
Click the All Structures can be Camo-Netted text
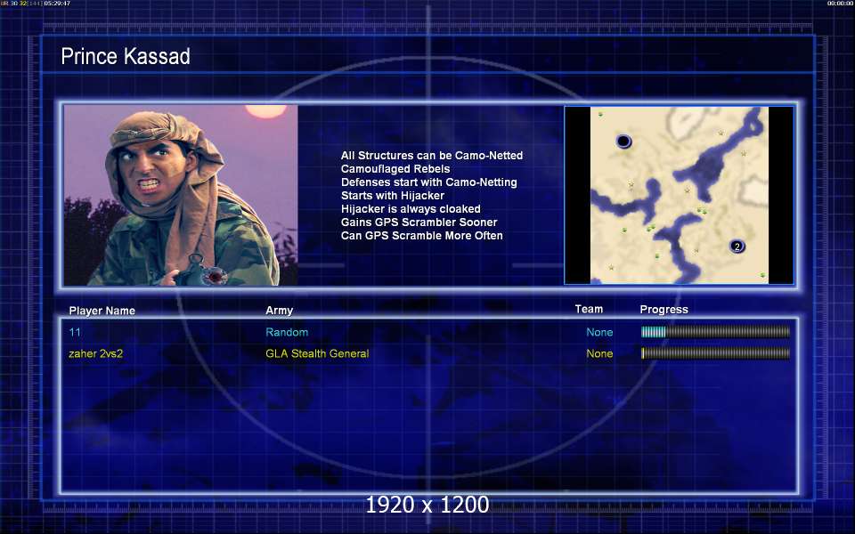point(432,155)
